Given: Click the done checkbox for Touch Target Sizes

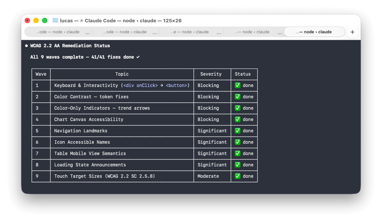Looking at the screenshot, I should click(238, 176).
